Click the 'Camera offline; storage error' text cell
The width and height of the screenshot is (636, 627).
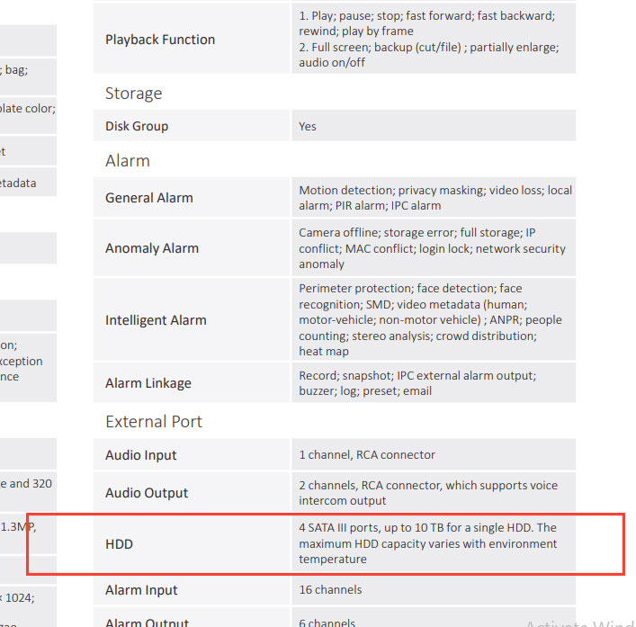point(432,248)
